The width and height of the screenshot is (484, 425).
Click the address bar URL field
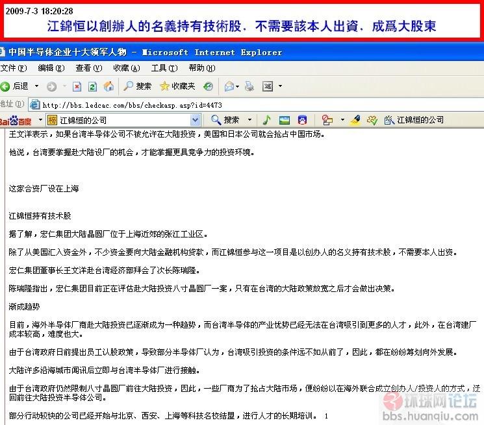(256, 105)
